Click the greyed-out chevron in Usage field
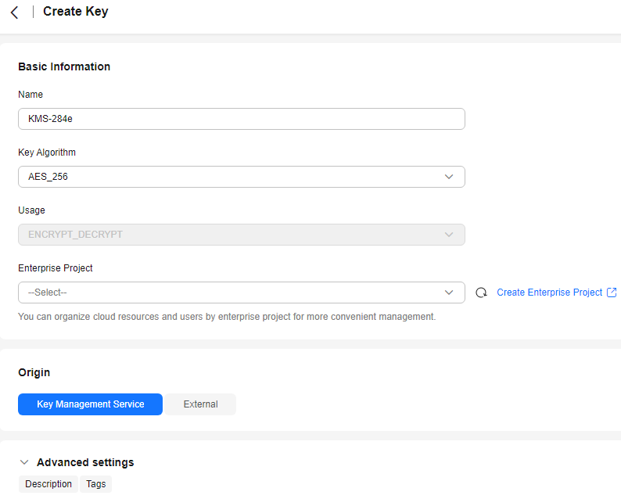The image size is (621, 499). [449, 235]
